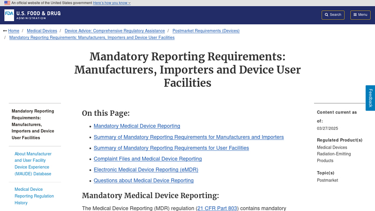Click the 'Postmarket' topic text

click(x=327, y=181)
